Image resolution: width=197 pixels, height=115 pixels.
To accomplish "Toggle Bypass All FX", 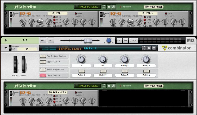I will [43, 62].
